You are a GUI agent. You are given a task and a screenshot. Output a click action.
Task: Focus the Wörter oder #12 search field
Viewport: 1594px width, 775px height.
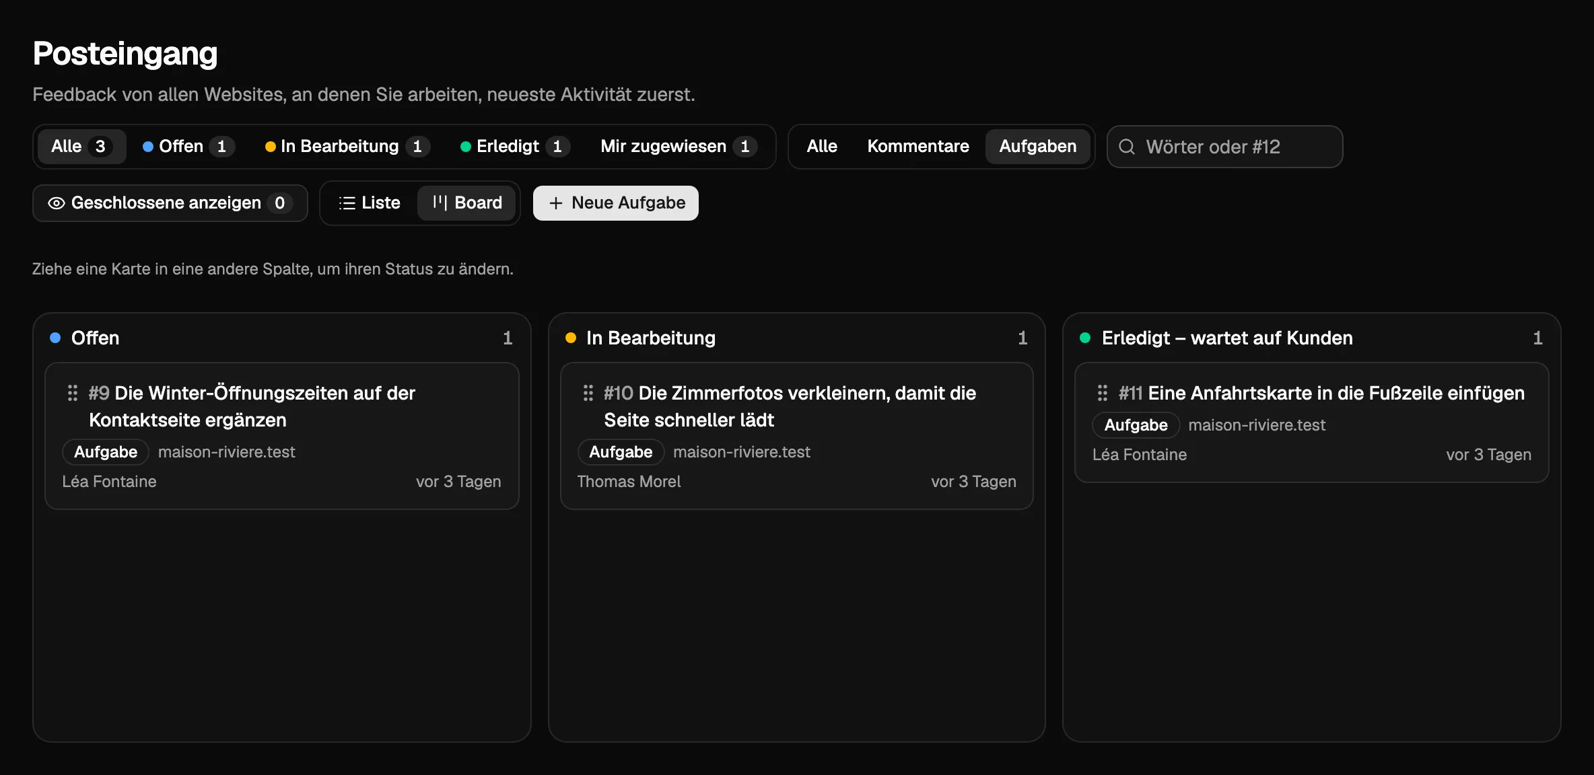[x=1225, y=147]
